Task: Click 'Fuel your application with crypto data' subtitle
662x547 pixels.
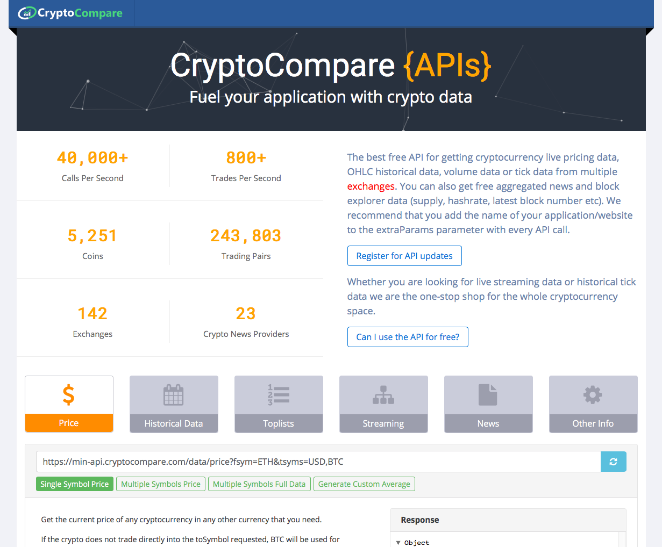Action: coord(331,97)
